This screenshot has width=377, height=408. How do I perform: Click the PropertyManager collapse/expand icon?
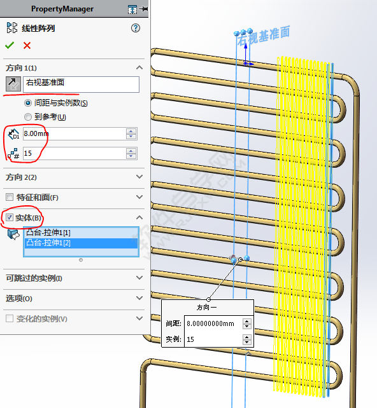[x=132, y=10]
